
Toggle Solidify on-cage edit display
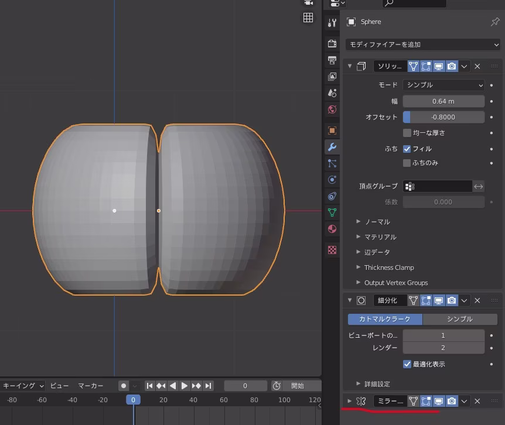(x=413, y=66)
